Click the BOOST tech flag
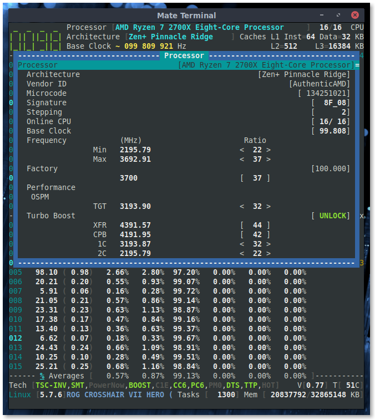Viewport: 375px width, 420px height. (x=139, y=386)
